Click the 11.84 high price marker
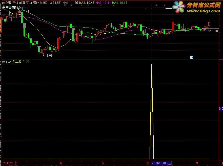Screen dimensions: 223x166 coord(25,11)
